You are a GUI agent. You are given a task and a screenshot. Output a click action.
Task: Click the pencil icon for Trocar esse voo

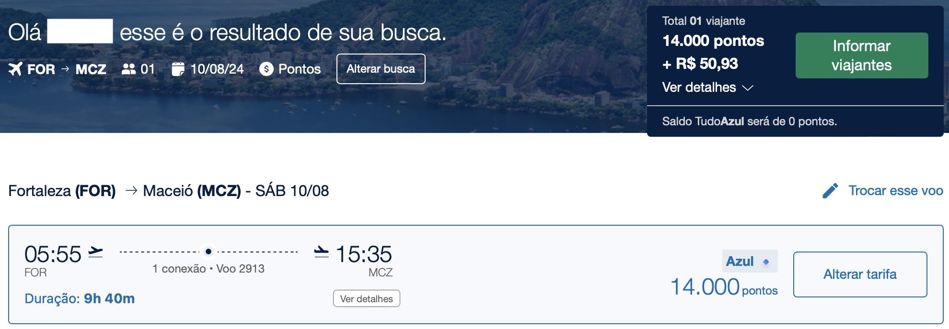pos(830,190)
